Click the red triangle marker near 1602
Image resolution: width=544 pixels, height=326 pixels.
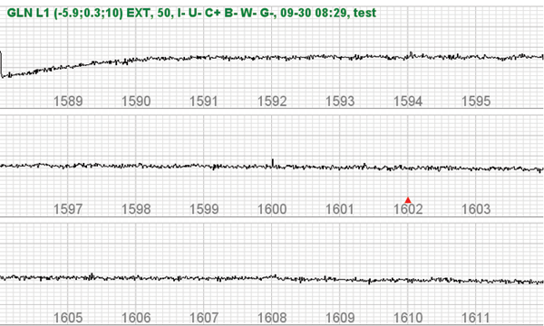(408, 200)
